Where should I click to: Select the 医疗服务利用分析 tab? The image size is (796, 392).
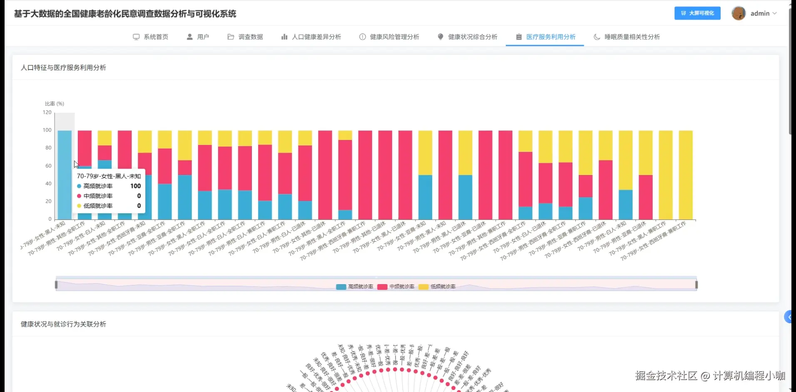tap(545, 37)
